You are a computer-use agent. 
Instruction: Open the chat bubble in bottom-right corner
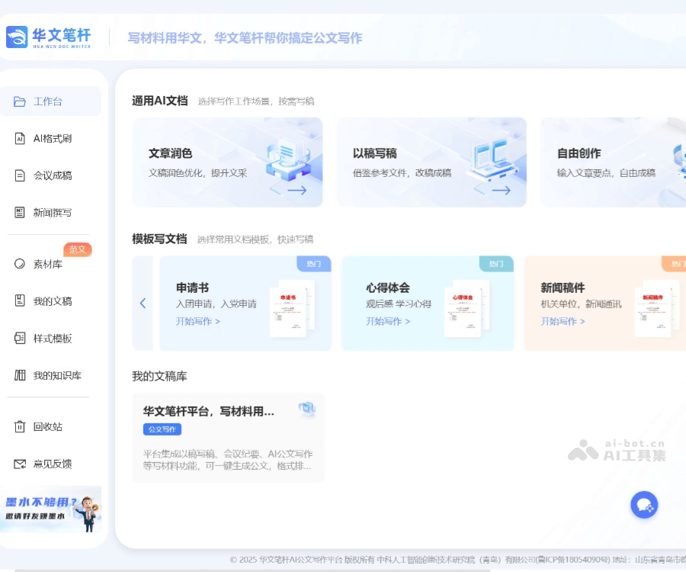click(644, 505)
